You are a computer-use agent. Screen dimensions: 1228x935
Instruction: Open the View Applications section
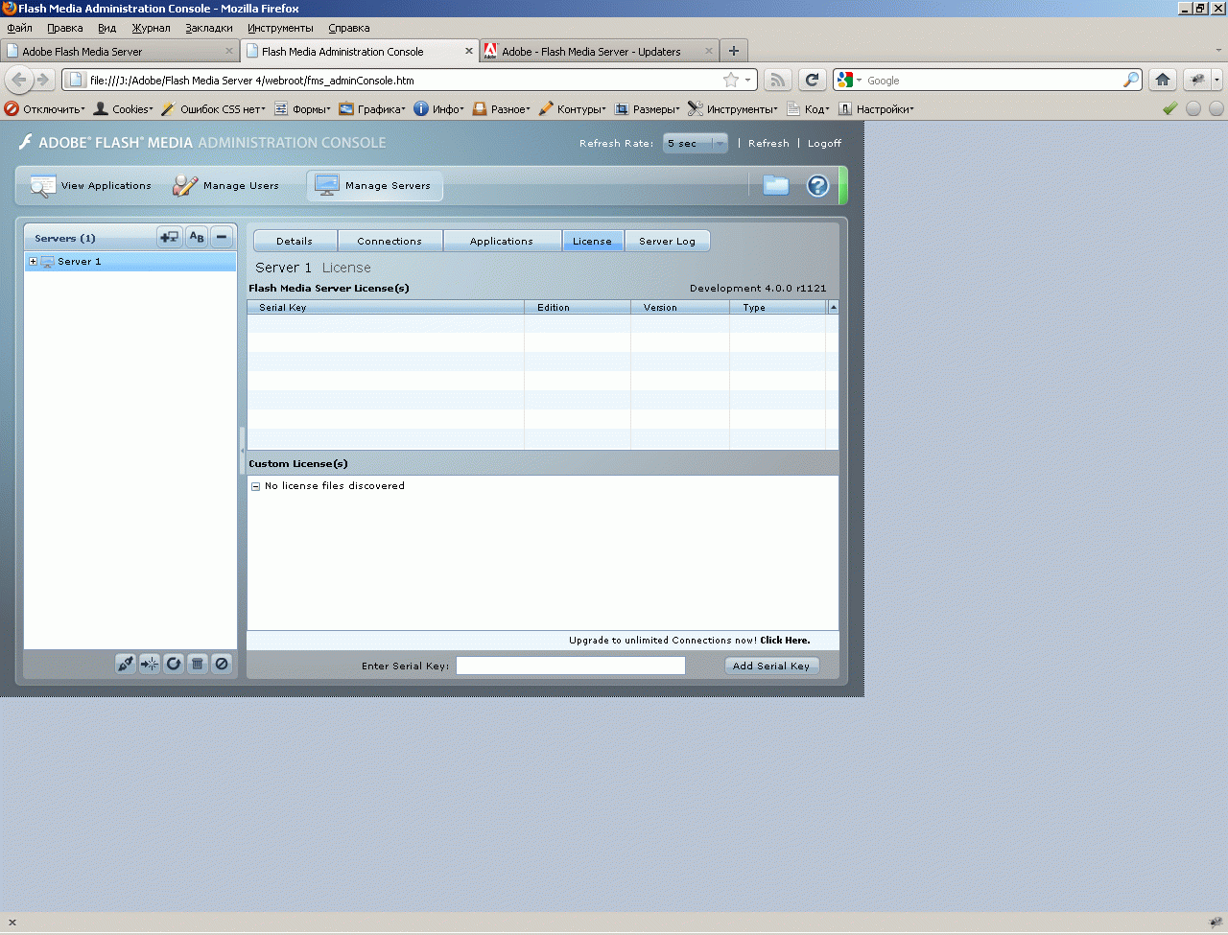pyautogui.click(x=91, y=185)
